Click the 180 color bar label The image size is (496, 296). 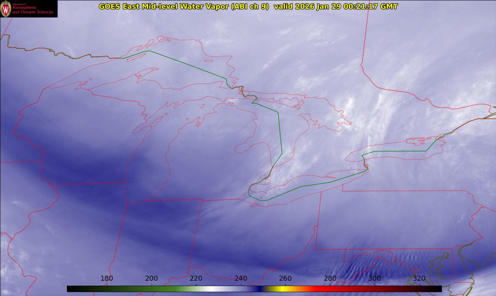point(107,279)
